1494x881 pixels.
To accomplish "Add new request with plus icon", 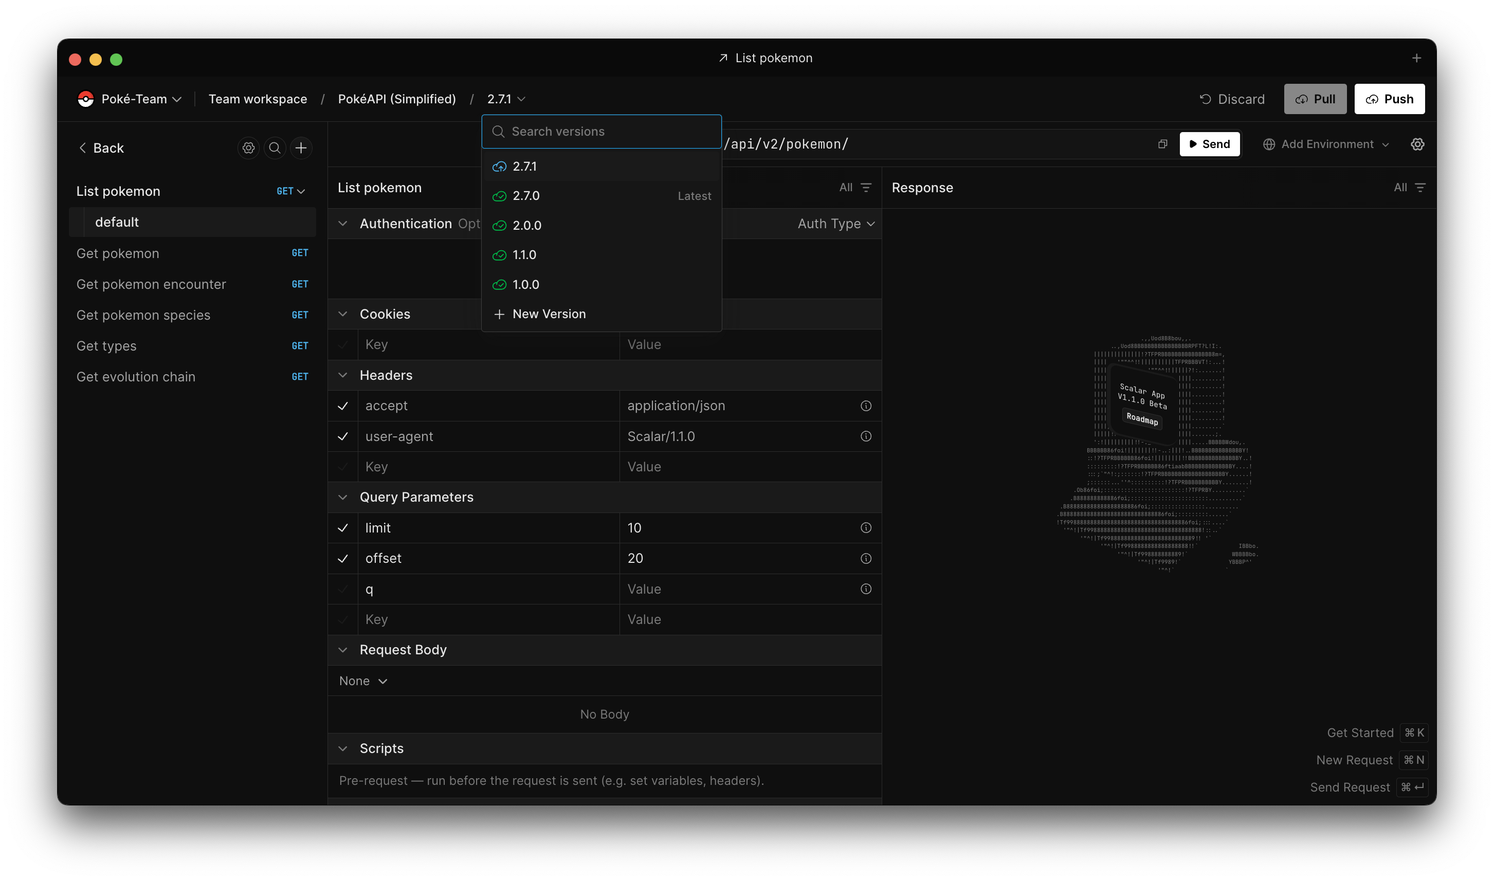I will (301, 148).
